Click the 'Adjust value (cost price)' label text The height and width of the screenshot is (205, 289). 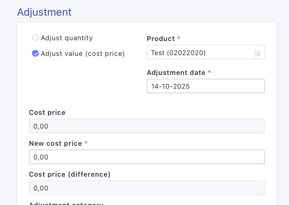82,54
